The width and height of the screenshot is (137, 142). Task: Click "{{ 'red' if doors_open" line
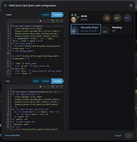pyautogui.click(x=24, y=64)
